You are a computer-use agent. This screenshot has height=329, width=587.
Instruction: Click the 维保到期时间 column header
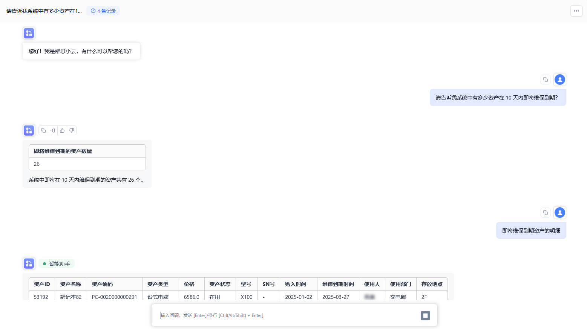coord(338,284)
